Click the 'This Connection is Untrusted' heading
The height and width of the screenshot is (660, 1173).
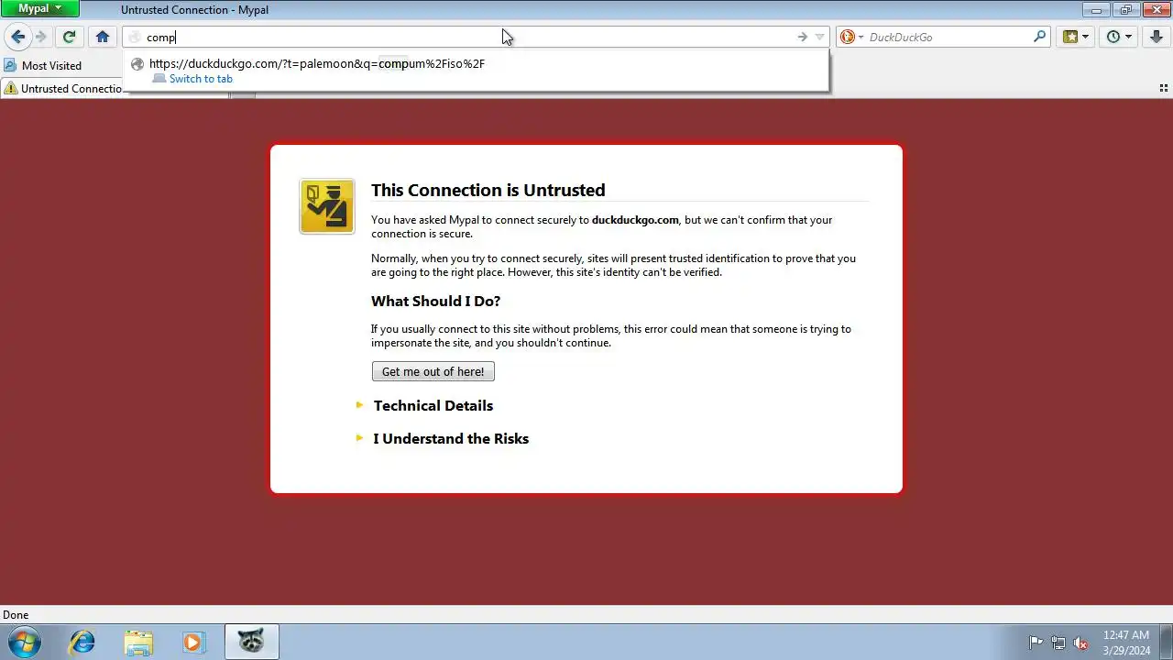(488, 190)
